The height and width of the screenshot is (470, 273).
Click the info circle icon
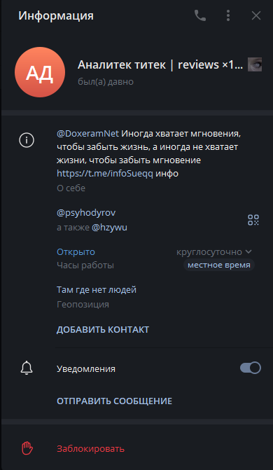pyautogui.click(x=27, y=140)
